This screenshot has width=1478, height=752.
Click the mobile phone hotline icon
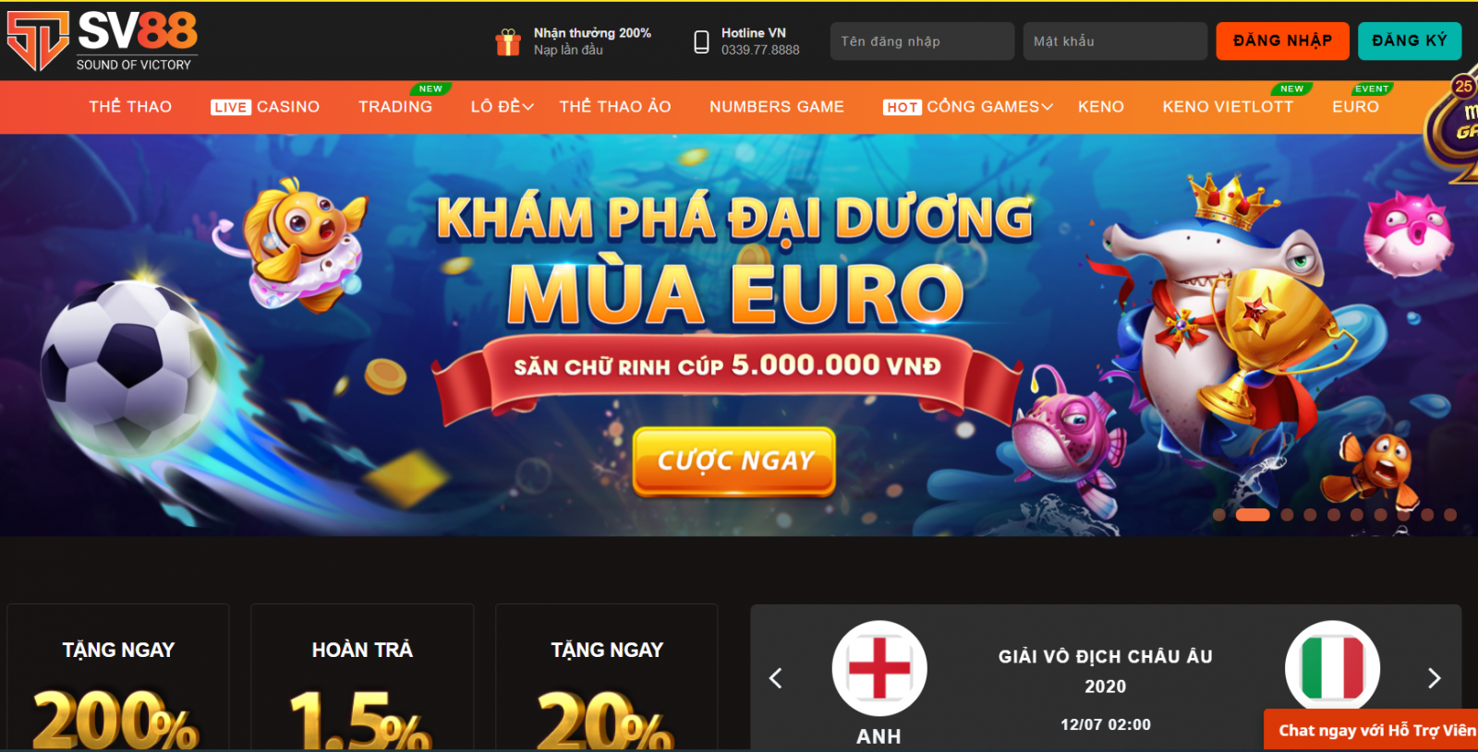click(x=702, y=42)
